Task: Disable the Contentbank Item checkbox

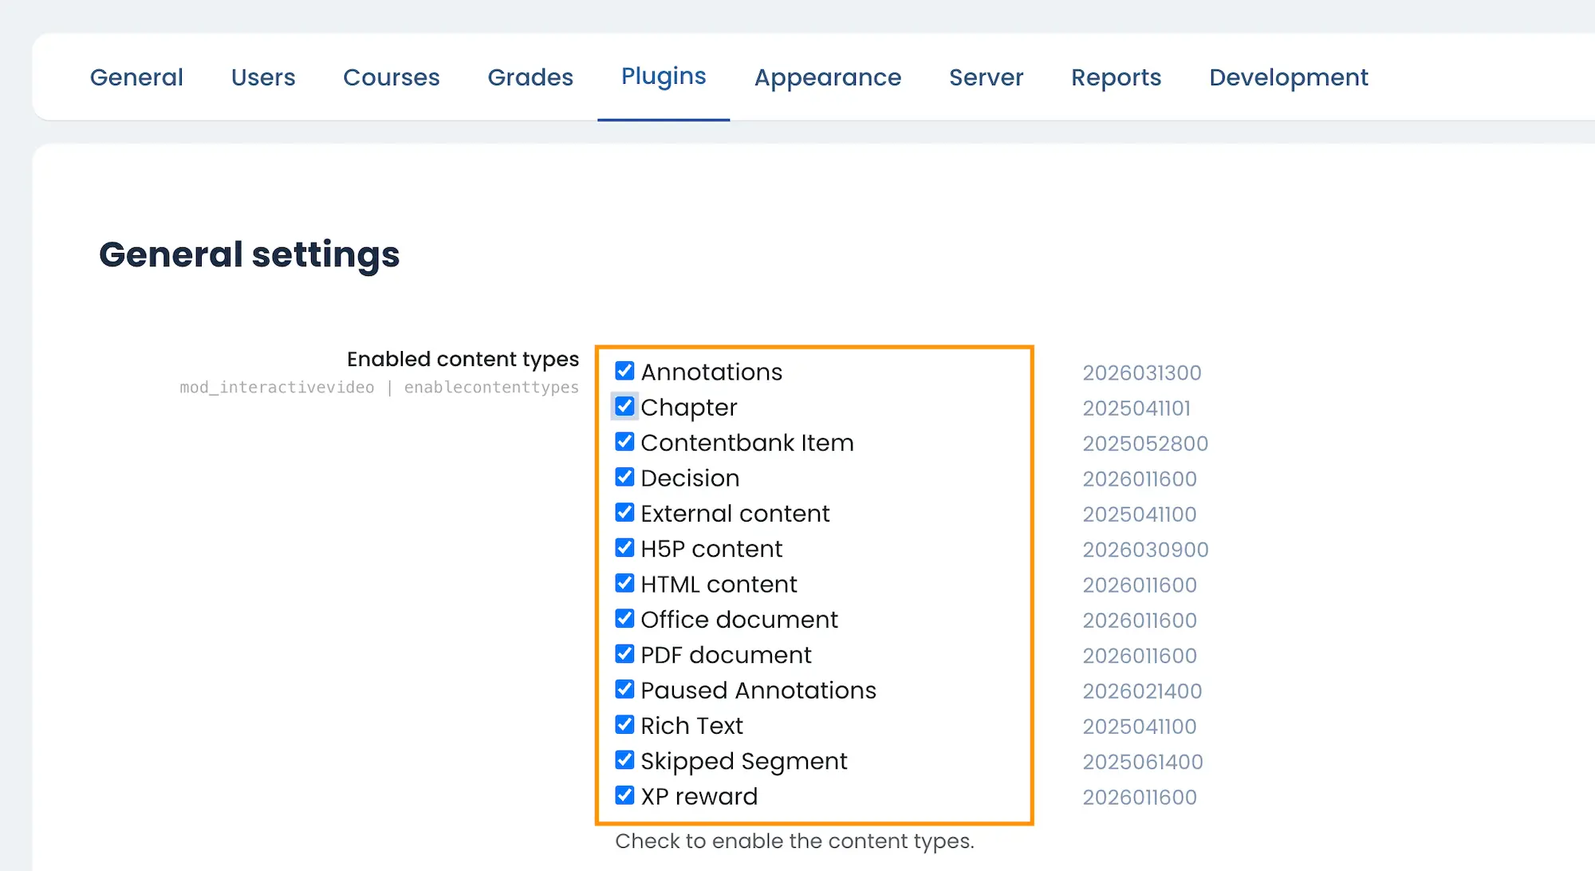Action: [624, 441]
